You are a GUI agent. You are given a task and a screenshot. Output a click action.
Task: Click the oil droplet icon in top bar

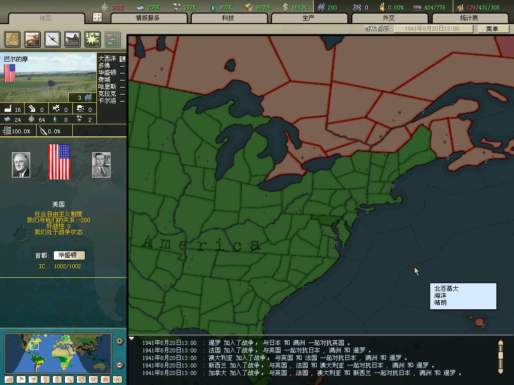[x=213, y=7]
